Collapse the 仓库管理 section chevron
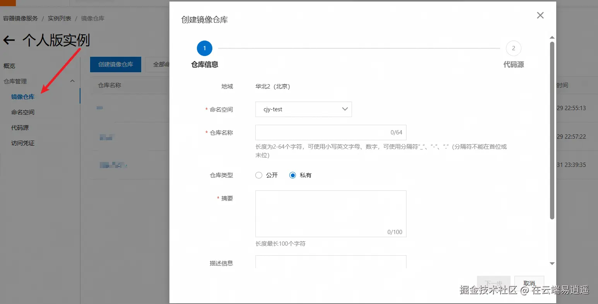The width and height of the screenshot is (598, 304). 72,81
